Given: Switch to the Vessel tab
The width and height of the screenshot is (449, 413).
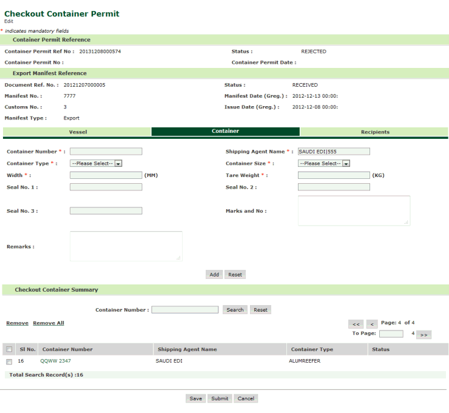Looking at the screenshot, I should tap(77, 132).
